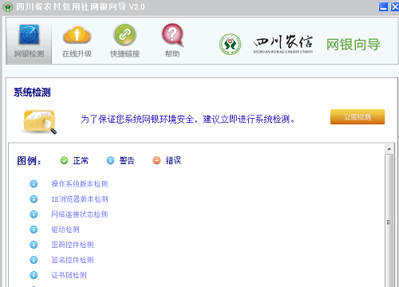The image size is (399, 287).
Task: Click the scrollbar up arrow in list
Action: (389, 149)
